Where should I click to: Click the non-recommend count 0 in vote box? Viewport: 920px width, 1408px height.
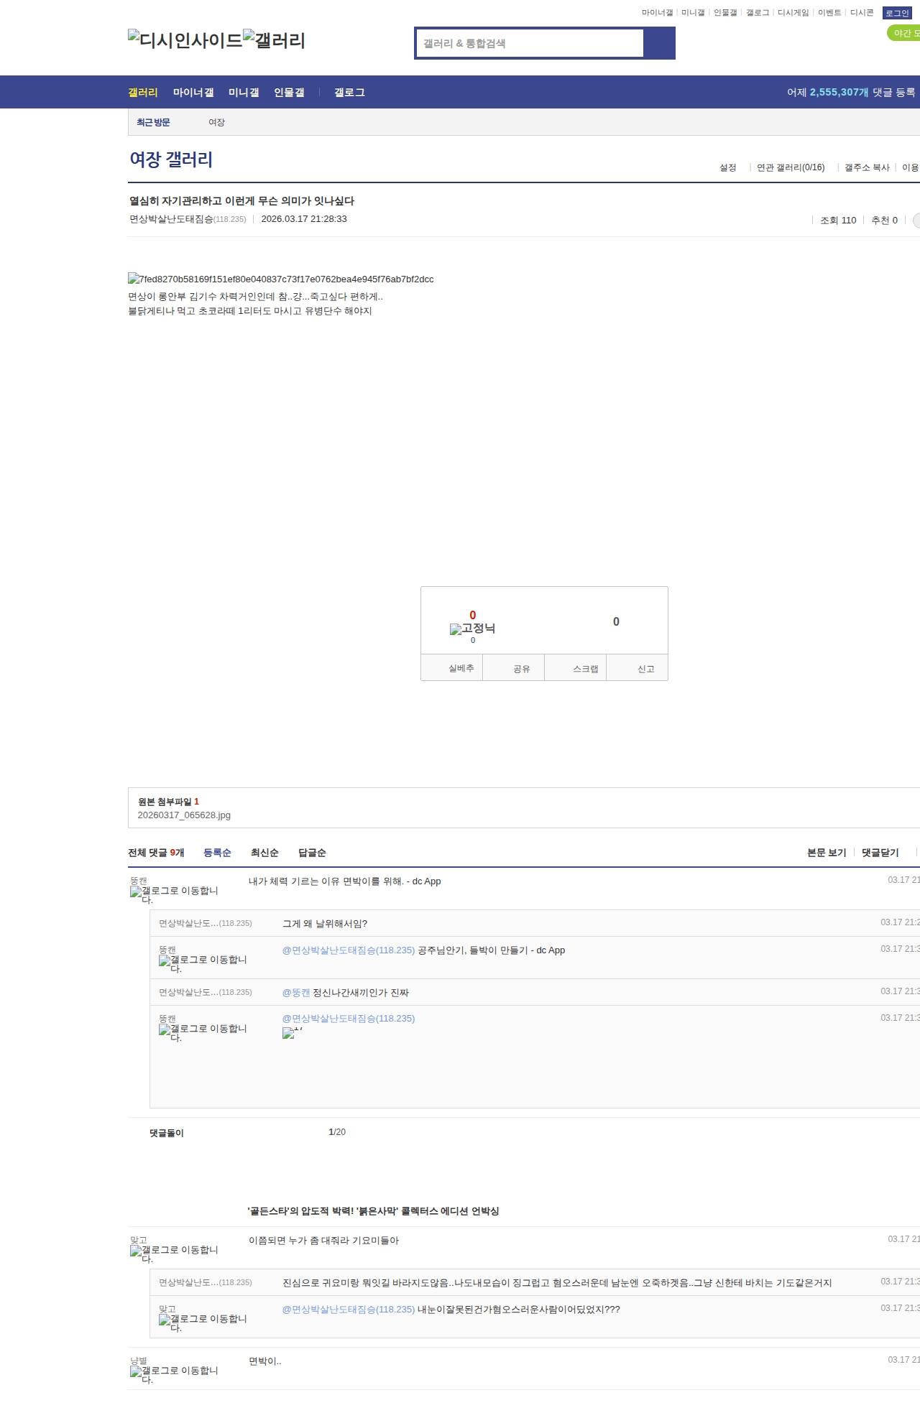(x=616, y=622)
